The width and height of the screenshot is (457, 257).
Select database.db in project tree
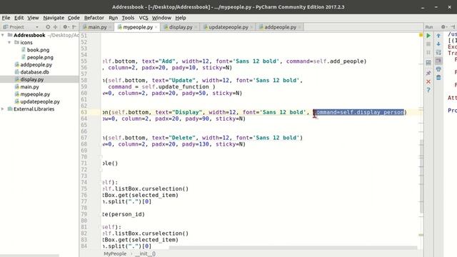(31, 72)
